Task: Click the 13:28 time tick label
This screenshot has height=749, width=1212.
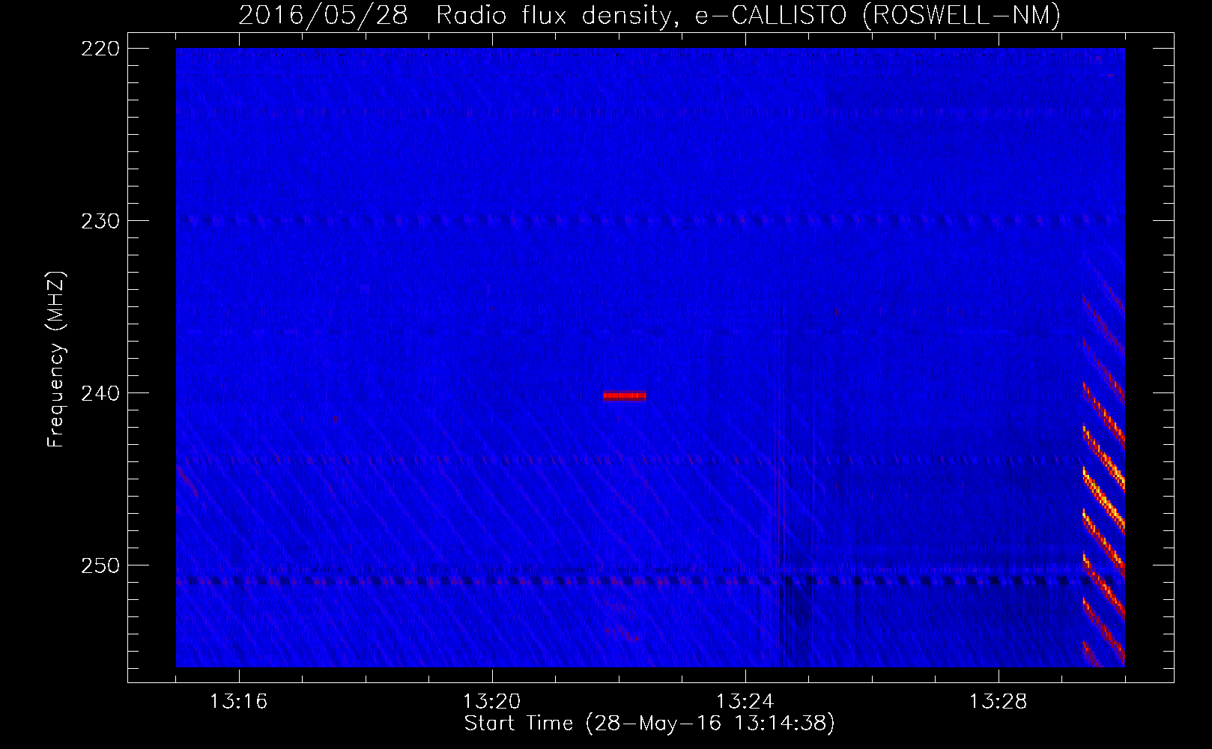Action: click(x=999, y=701)
